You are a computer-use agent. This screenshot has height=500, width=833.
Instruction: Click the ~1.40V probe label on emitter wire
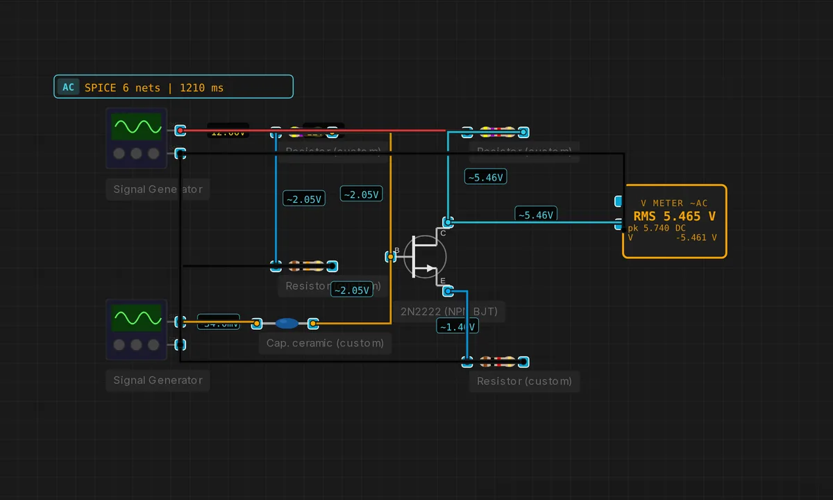(457, 326)
